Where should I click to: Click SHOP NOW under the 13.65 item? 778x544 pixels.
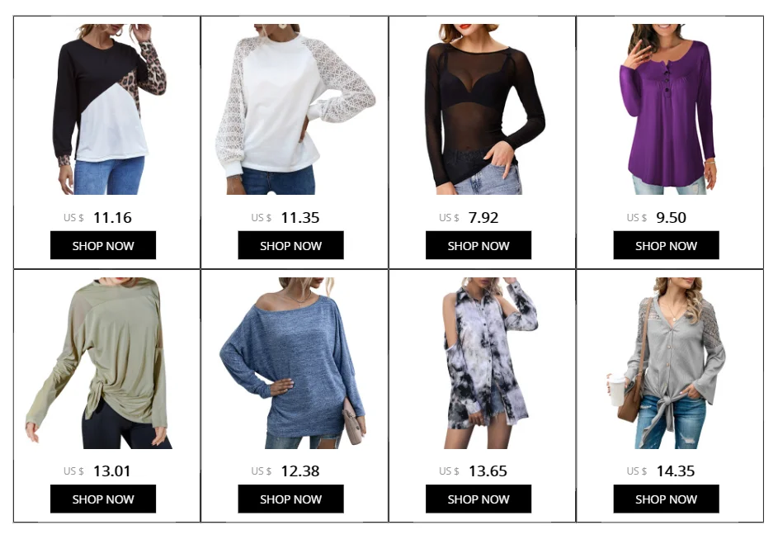(479, 499)
